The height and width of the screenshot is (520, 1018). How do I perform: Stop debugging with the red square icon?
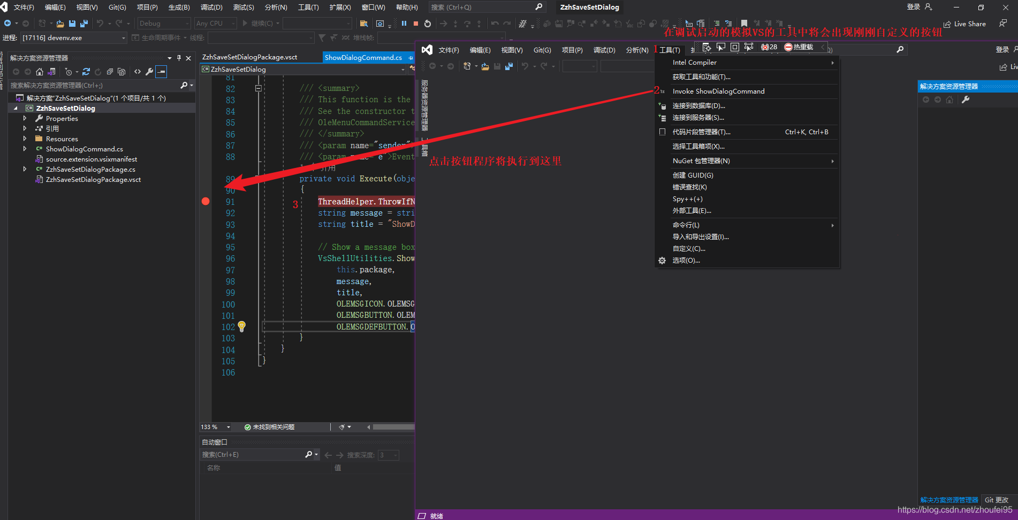click(416, 24)
